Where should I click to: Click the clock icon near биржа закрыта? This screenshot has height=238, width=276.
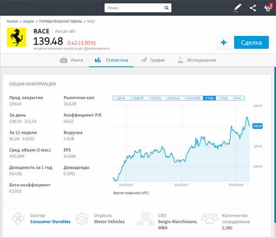(86, 49)
